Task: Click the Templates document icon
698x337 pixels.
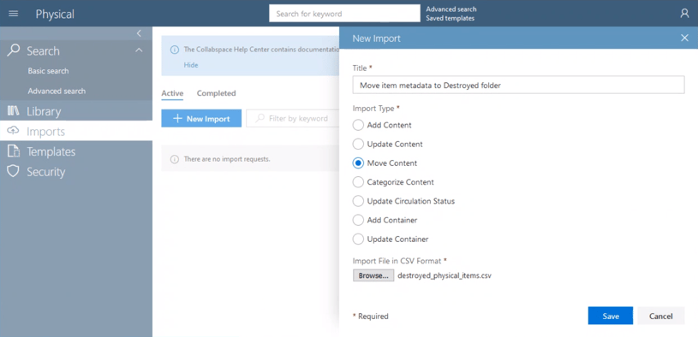Action: pyautogui.click(x=14, y=151)
